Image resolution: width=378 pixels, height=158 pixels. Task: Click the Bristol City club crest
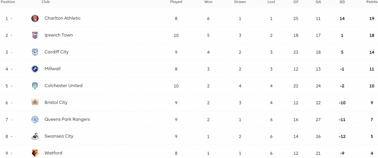click(35, 103)
